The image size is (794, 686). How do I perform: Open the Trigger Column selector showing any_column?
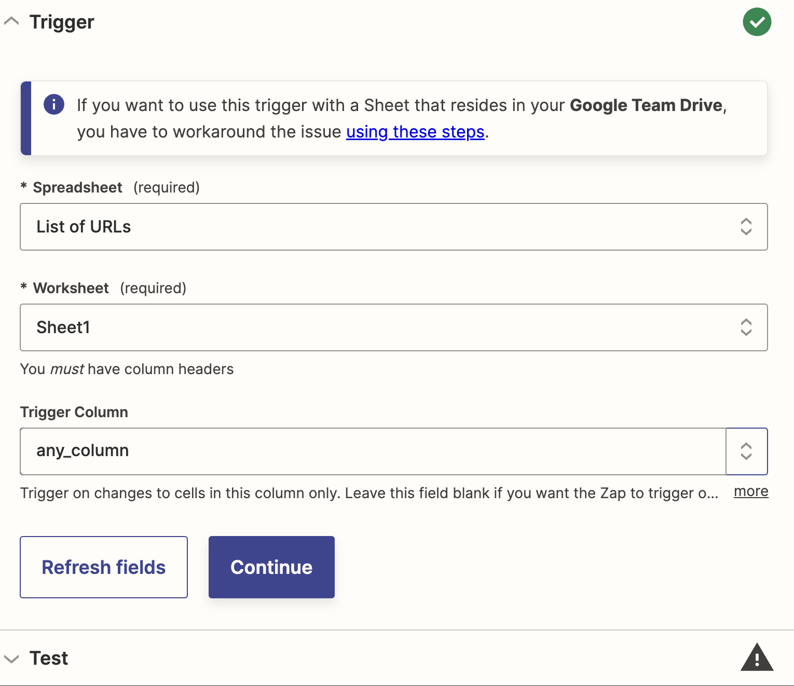(x=363, y=451)
